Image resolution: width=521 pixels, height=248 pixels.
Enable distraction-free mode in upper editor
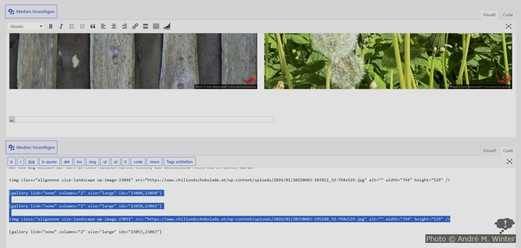tap(508, 26)
